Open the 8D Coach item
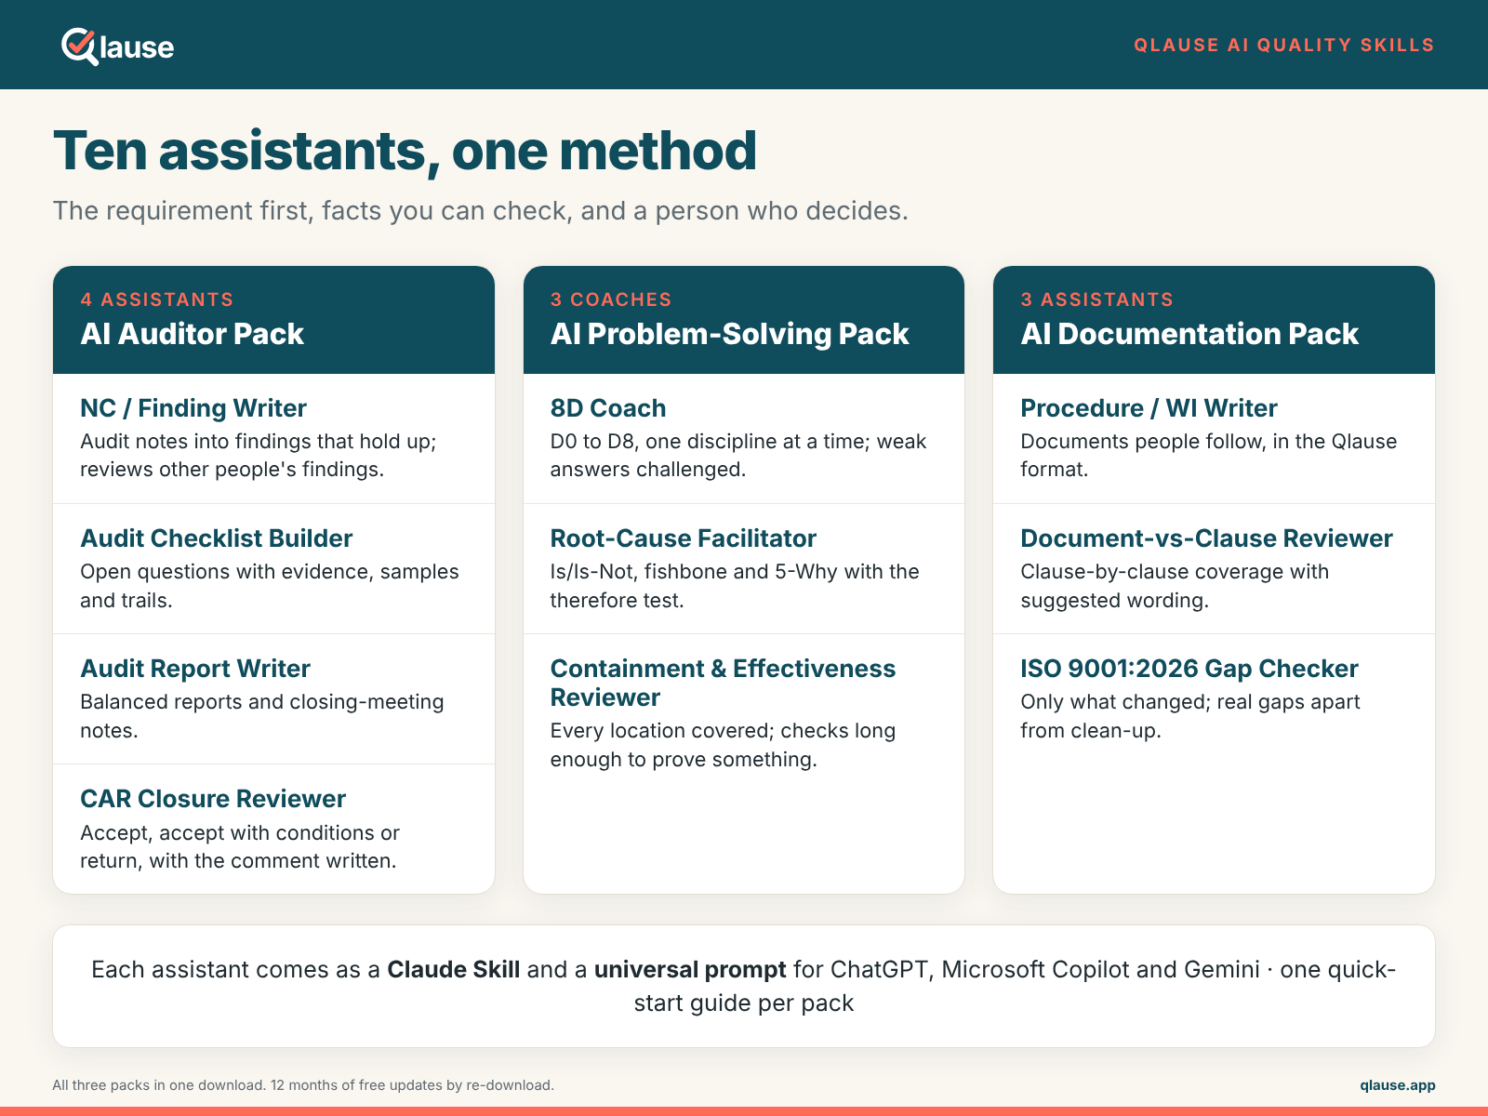Viewport: 1488px width, 1116px height. 744,439
